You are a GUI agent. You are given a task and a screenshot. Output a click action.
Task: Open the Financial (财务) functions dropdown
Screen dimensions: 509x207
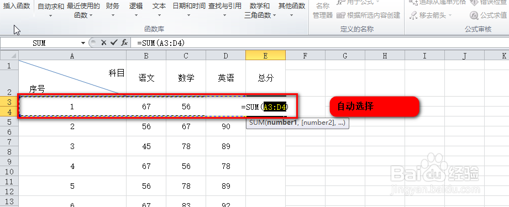pyautogui.click(x=113, y=10)
